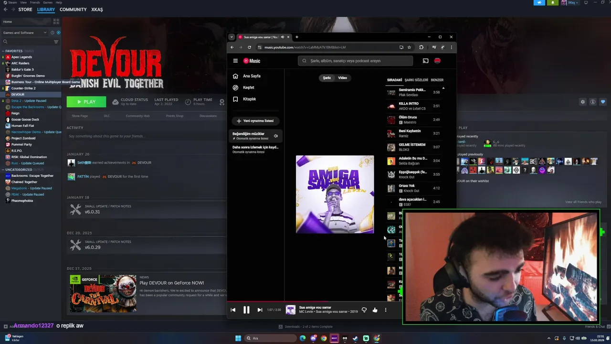611x344 pixels.
Task: Skip to next track in YouTube Music
Action: [260, 310]
